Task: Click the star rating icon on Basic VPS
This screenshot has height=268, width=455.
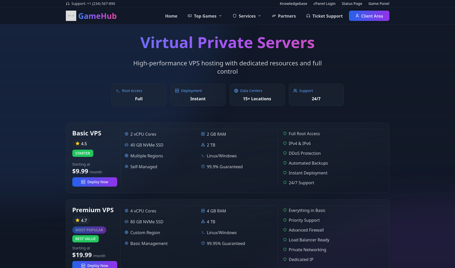Action: pyautogui.click(x=77, y=144)
